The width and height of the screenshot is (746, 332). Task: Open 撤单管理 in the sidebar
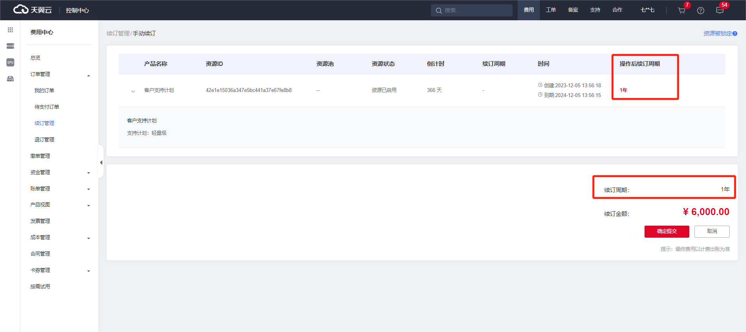click(40, 156)
